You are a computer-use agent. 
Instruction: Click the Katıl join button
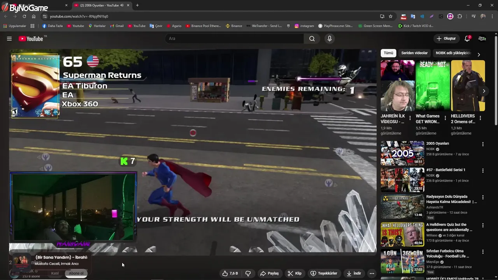pos(55,273)
